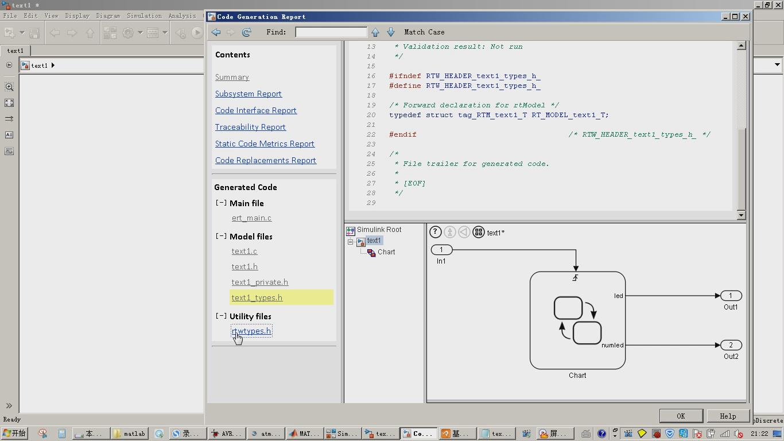This screenshot has width=784, height=441.
Task: Click the Help button
Action: (x=728, y=416)
